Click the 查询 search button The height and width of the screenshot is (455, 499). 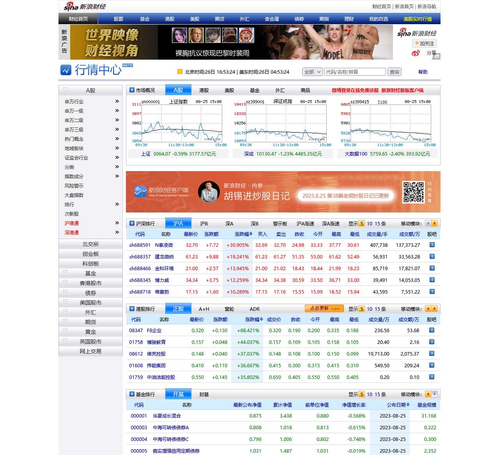394,72
